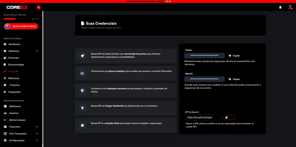Click the rocket icon in first feature card

[82, 56]
